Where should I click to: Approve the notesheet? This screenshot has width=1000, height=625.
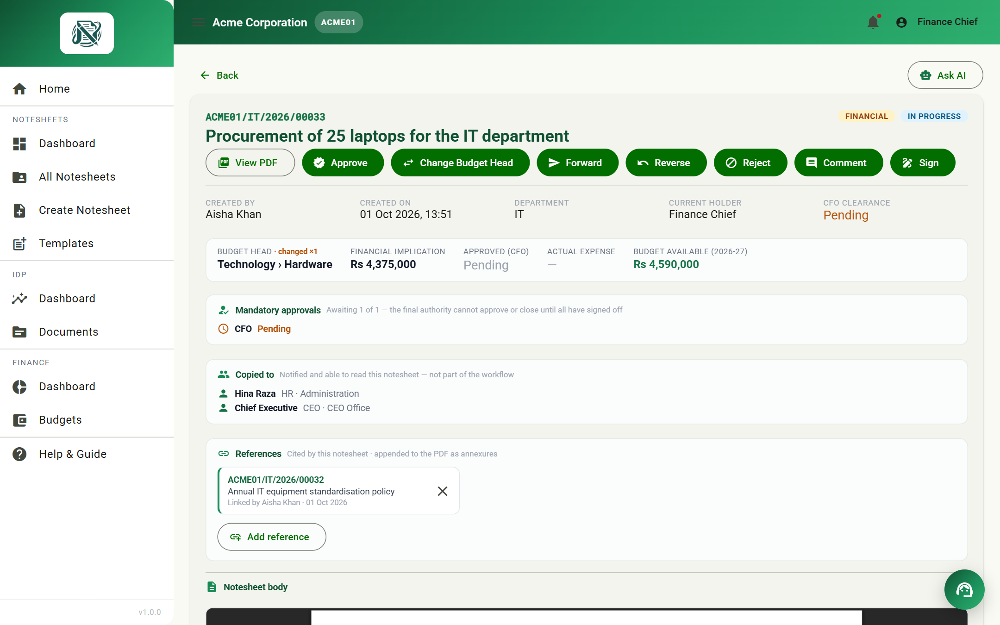point(343,162)
